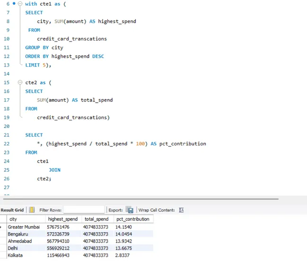Select the Delhi cell

(13, 248)
